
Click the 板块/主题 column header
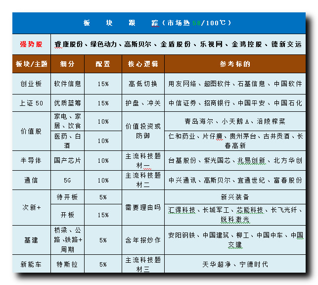[31, 64]
